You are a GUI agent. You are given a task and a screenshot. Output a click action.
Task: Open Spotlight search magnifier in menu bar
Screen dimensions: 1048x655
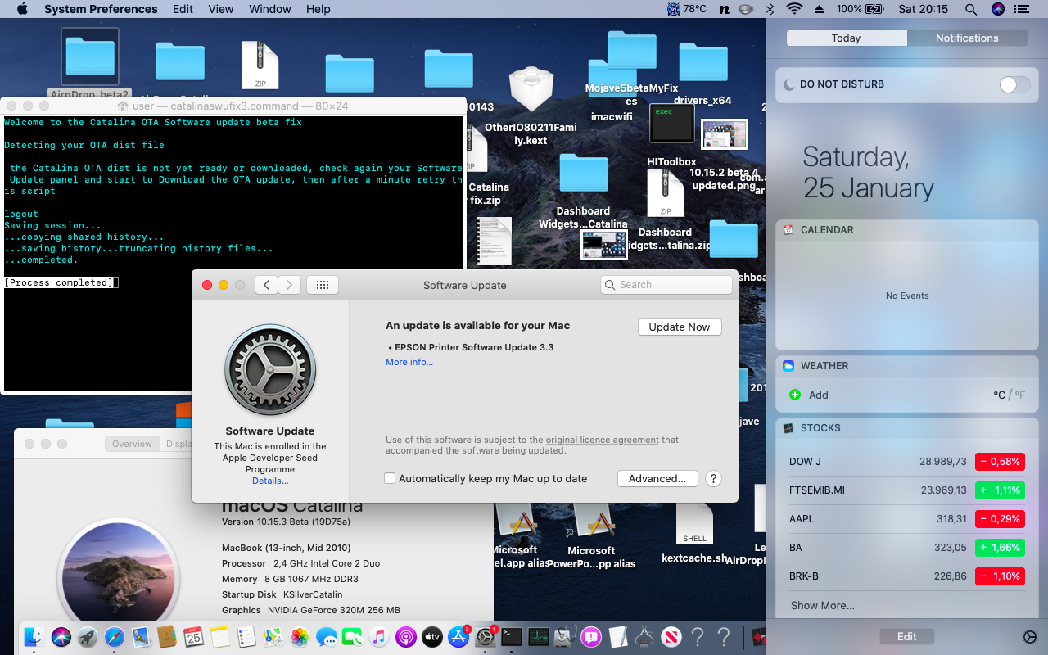pyautogui.click(x=971, y=9)
